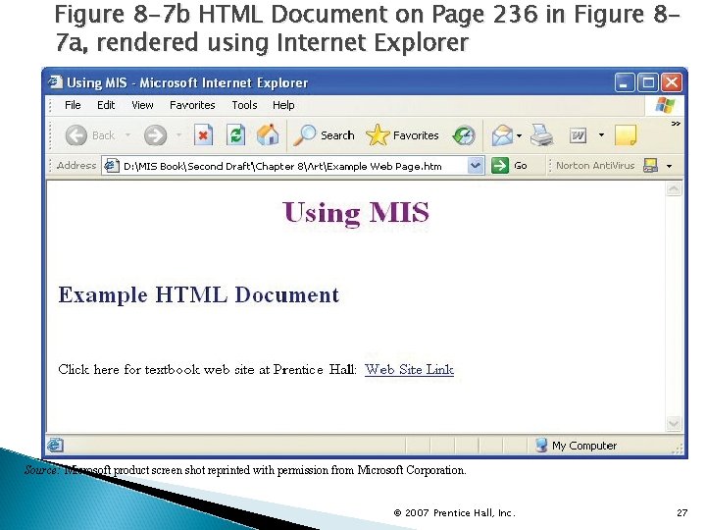706x530 pixels.
Task: Maximize the Internet Explorer window
Action: click(x=648, y=82)
